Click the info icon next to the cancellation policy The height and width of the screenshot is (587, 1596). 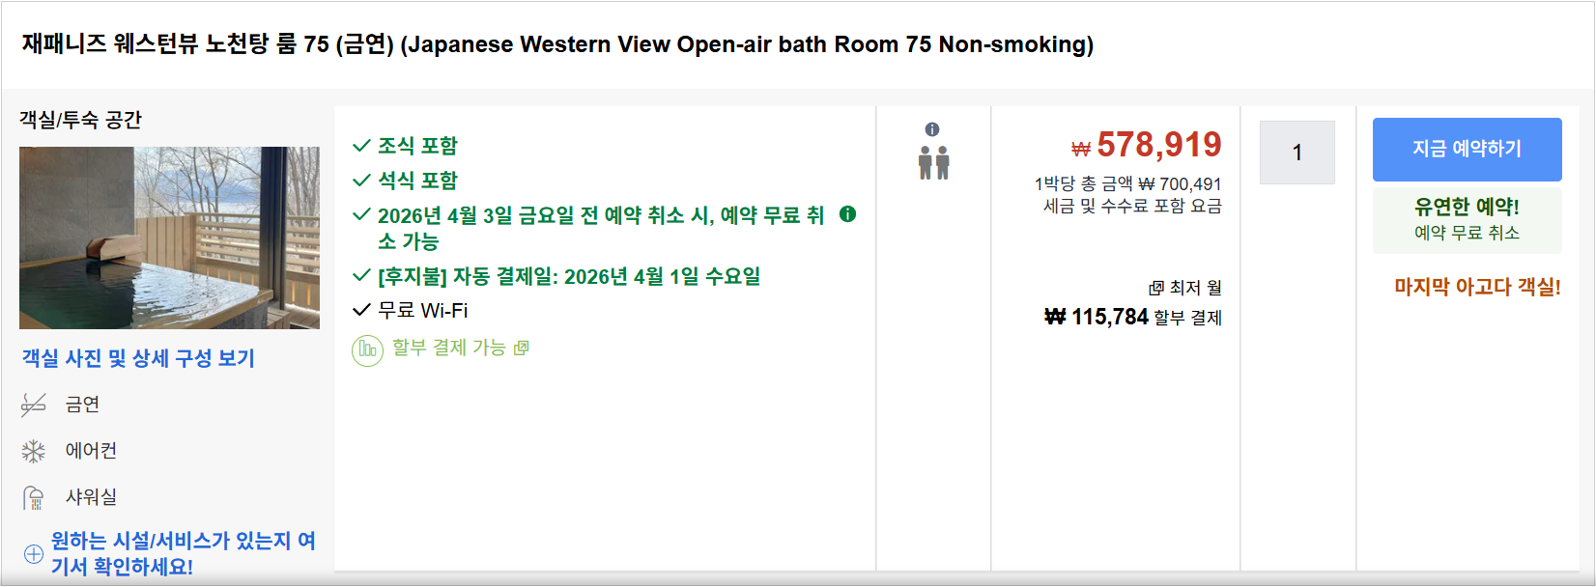click(847, 216)
